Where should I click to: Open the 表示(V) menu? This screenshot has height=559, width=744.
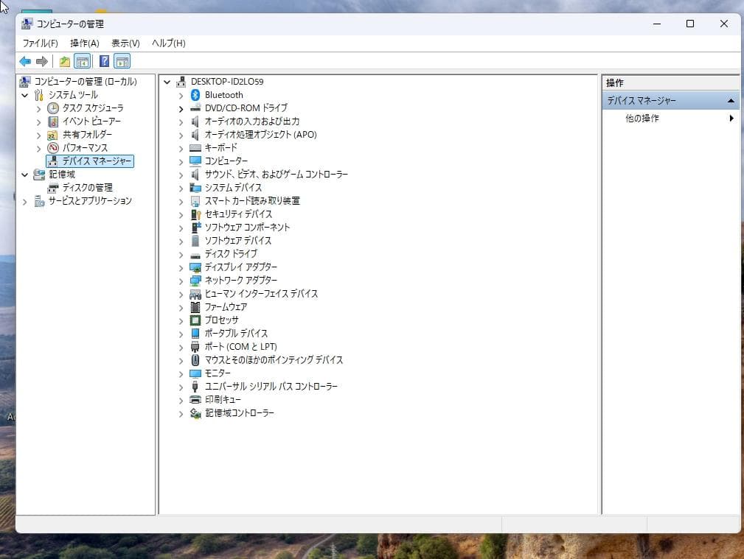click(125, 43)
